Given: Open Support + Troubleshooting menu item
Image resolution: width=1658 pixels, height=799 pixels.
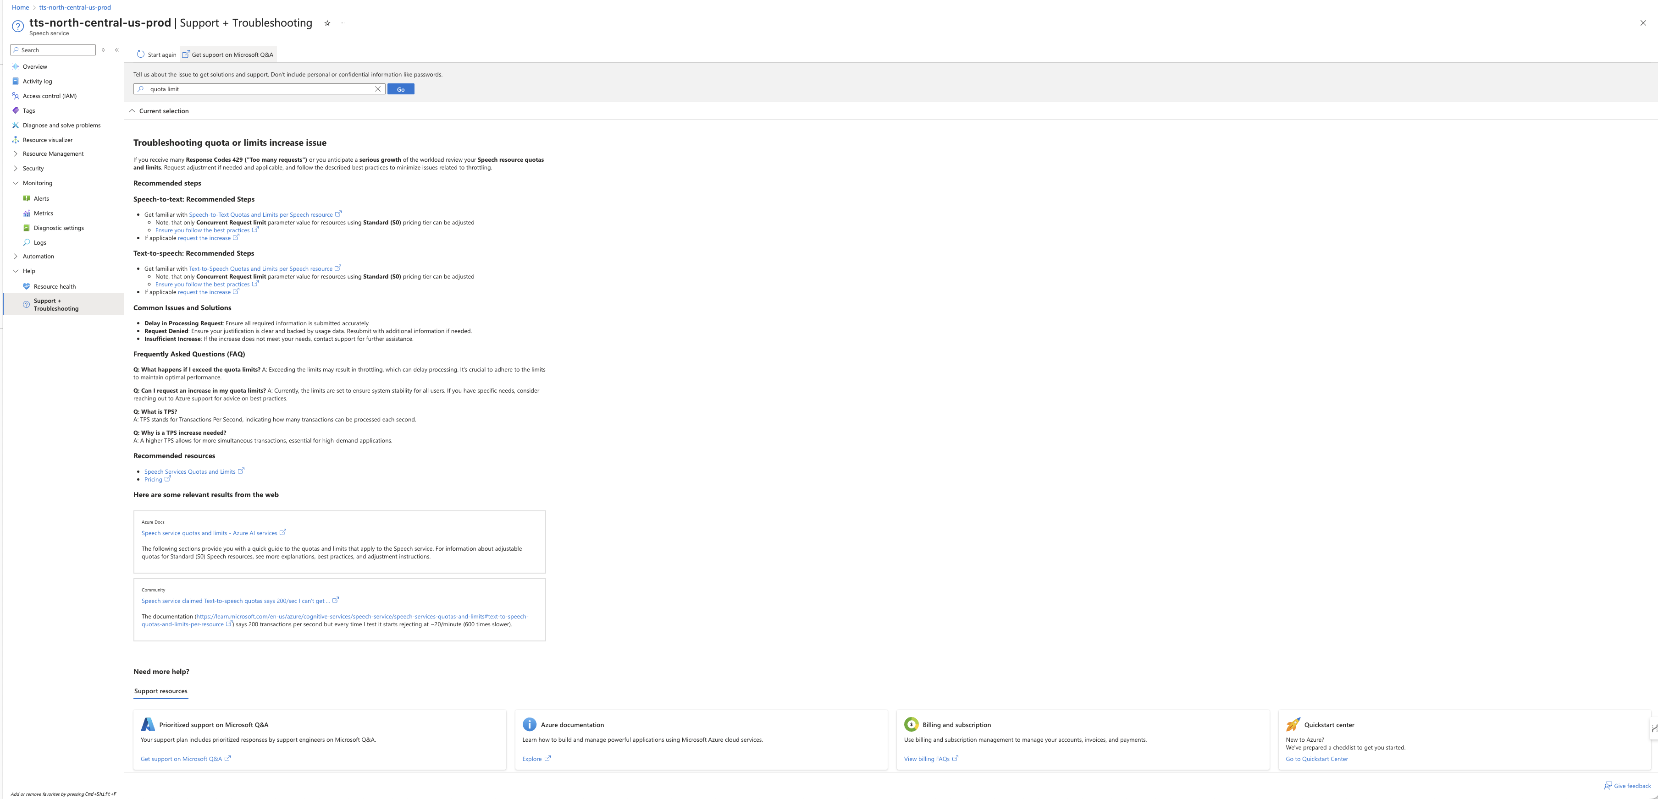Looking at the screenshot, I should [x=64, y=304].
